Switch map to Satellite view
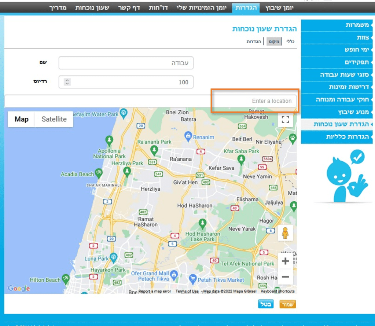The image size is (375, 326). [54, 119]
